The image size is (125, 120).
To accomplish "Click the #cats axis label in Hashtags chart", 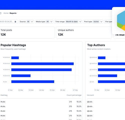I will click(5, 82).
